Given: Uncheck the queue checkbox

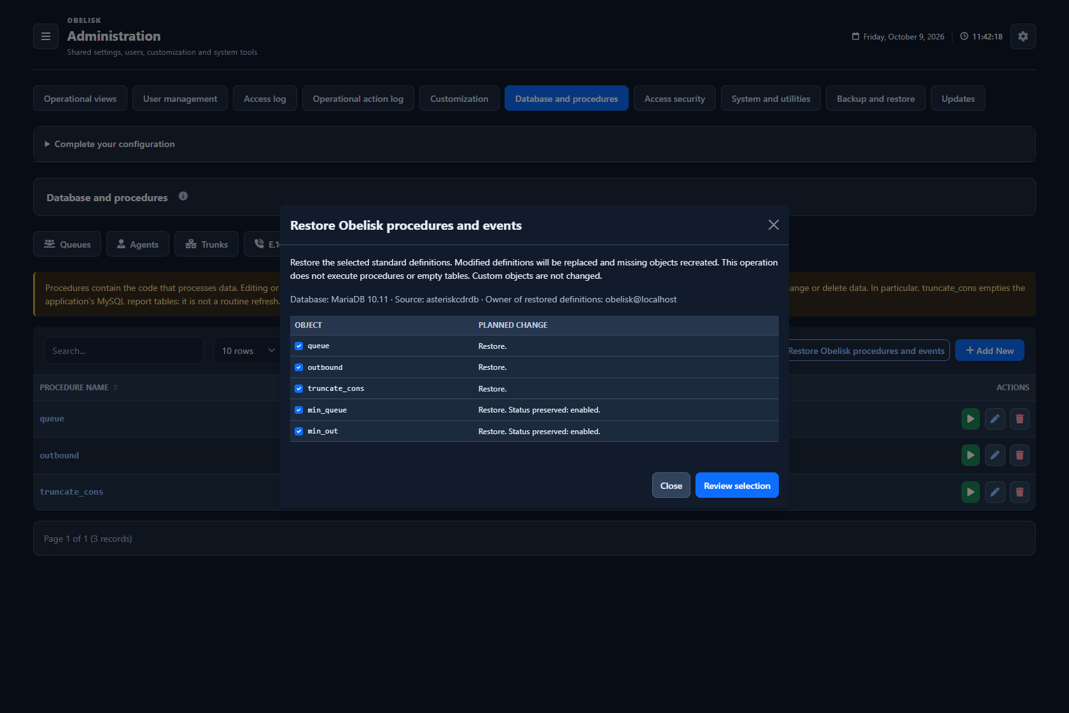Looking at the screenshot, I should [x=299, y=346].
